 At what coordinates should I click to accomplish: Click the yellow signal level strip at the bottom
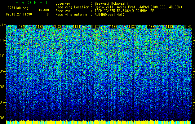pyautogui.click(x=99, y=122)
